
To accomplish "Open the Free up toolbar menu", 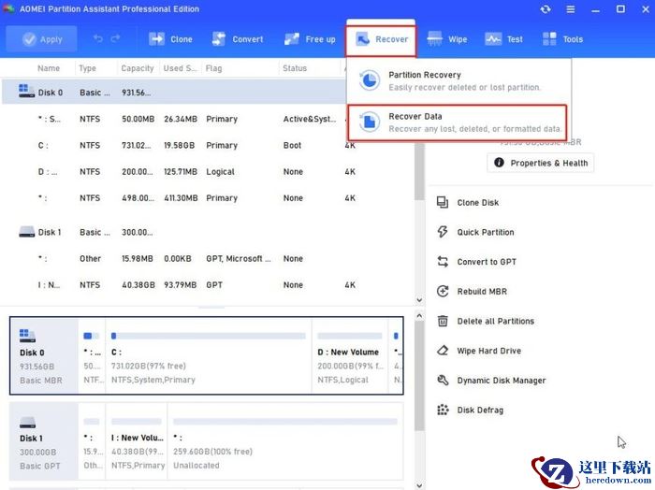I will click(310, 39).
